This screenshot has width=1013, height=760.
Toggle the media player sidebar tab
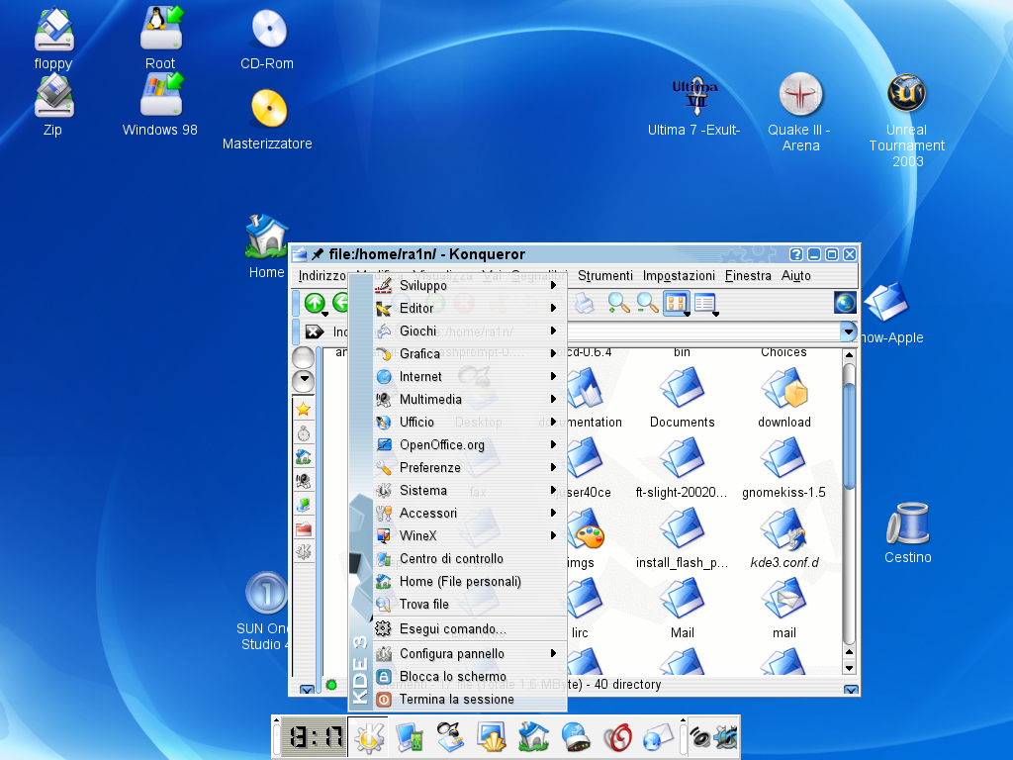[303, 481]
